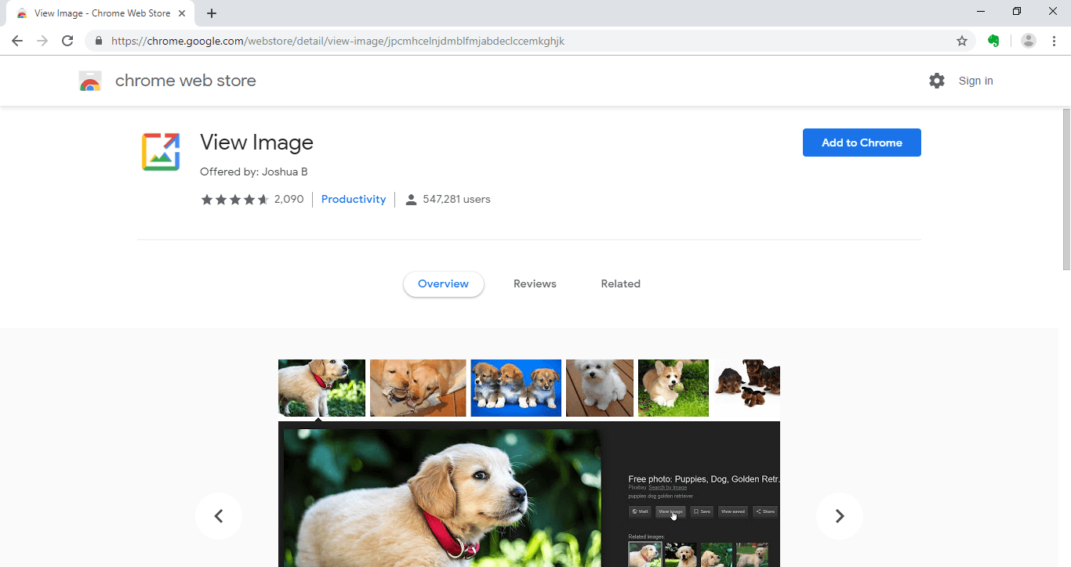Close the View Image tab
This screenshot has width=1071, height=567.
pos(182,13)
